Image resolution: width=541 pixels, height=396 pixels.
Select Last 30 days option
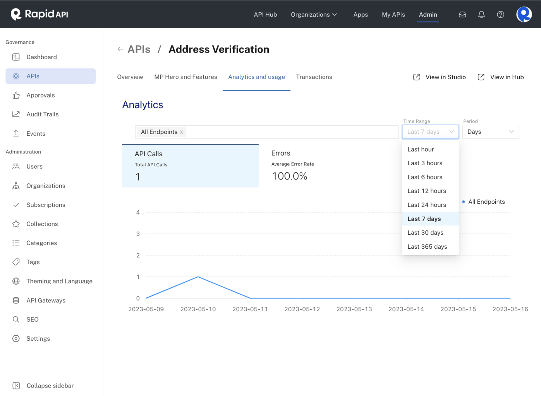(x=425, y=233)
